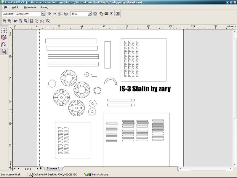Click the horizontal scrollbar left arrow
This screenshot has height=178, width=237.
[x=180, y=169]
